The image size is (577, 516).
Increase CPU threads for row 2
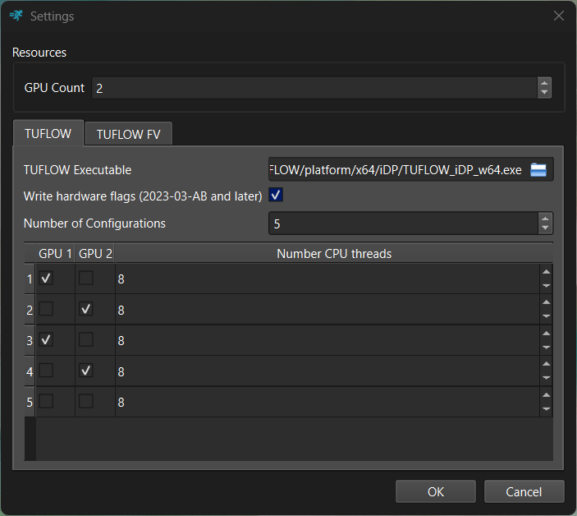point(546,302)
